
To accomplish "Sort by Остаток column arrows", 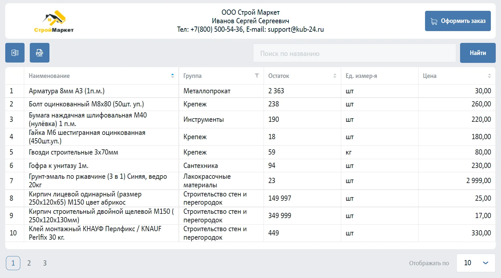I will click(x=335, y=76).
